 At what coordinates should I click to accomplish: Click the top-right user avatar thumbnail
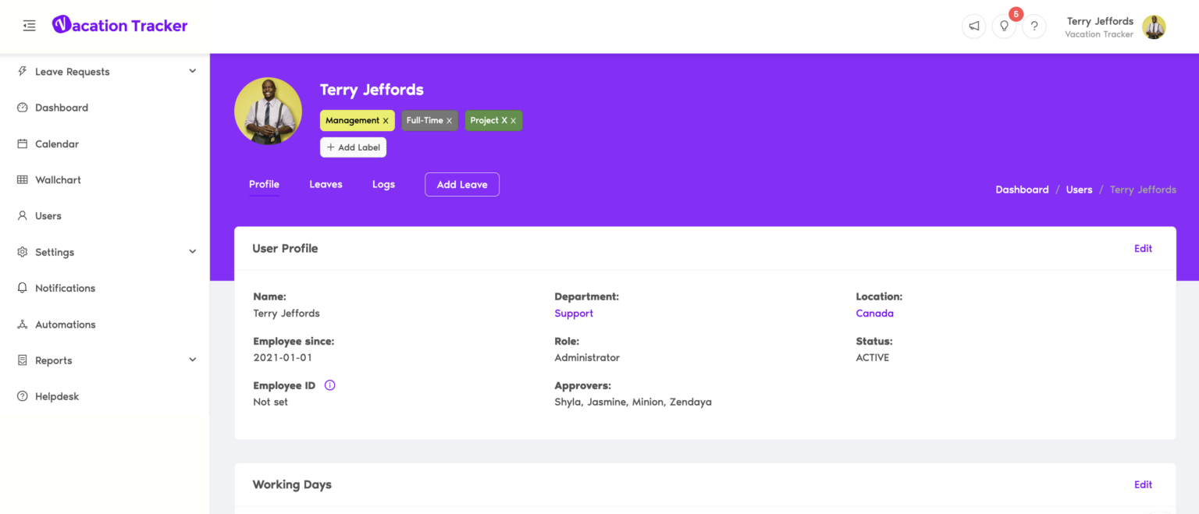tap(1154, 27)
